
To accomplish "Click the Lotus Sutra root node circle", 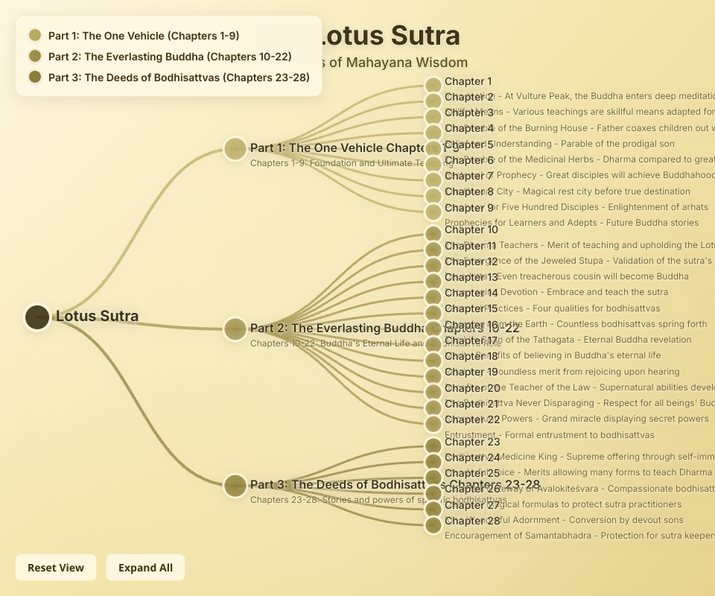I will point(36,317).
